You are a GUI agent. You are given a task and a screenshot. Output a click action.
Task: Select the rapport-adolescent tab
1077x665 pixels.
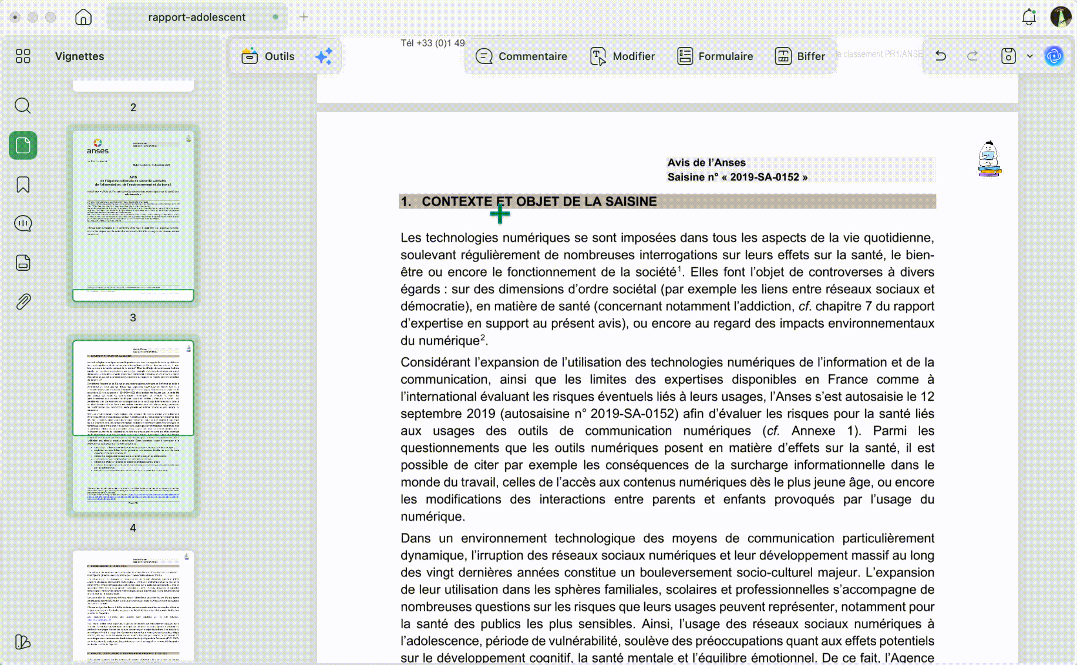pyautogui.click(x=197, y=17)
